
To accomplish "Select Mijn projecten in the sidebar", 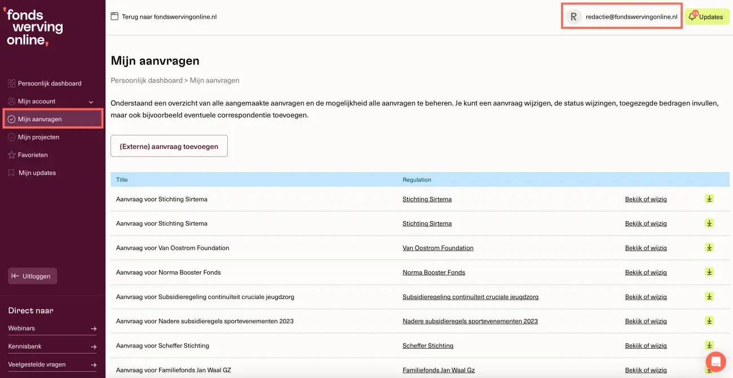I will [39, 137].
